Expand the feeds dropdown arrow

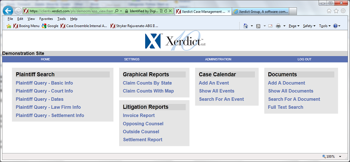(x=264, y=26)
